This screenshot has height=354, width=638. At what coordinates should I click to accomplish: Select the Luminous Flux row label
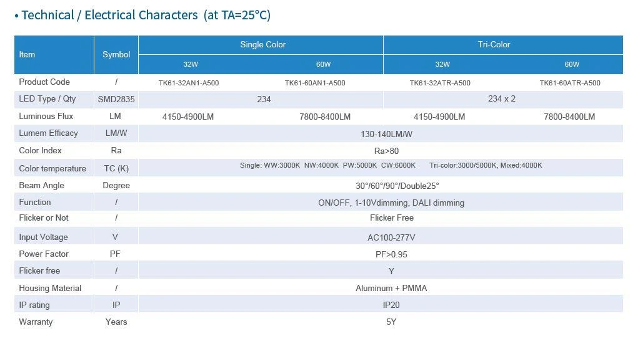[x=46, y=116]
